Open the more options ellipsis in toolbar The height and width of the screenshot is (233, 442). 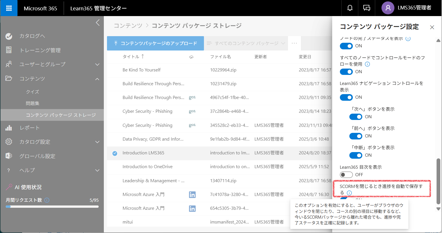click(x=294, y=43)
